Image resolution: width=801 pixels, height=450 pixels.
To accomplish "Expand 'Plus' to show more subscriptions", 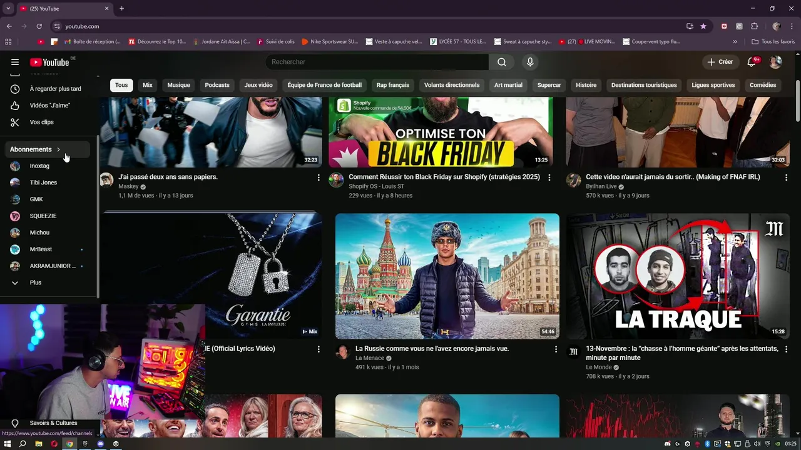I will click(x=49, y=282).
